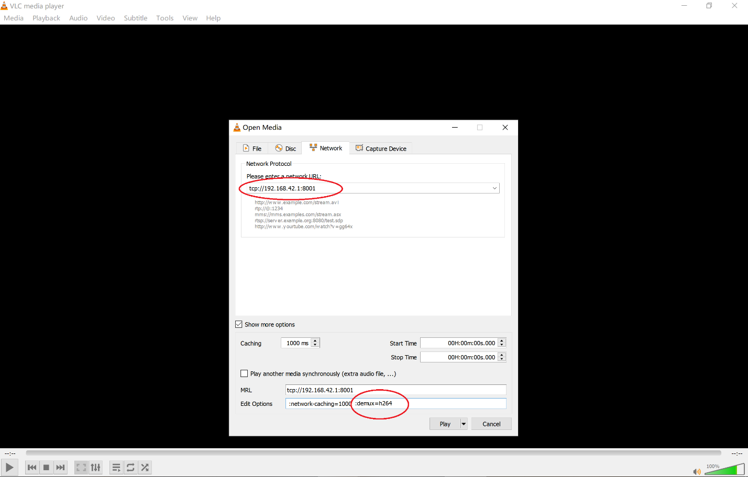This screenshot has height=477, width=748.
Task: Click the cone icon in the Open Media title
Action: point(237,127)
